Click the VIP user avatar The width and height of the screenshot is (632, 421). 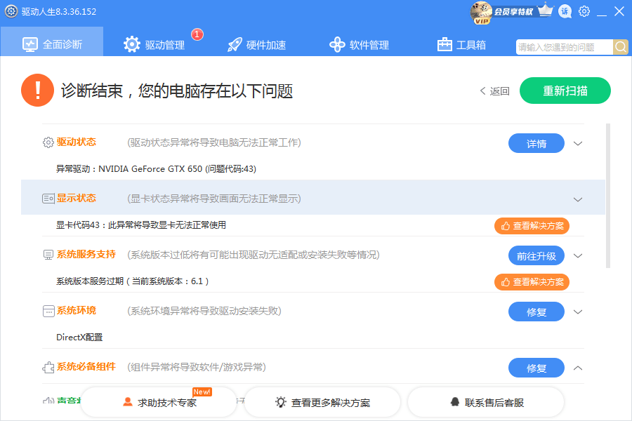481,11
